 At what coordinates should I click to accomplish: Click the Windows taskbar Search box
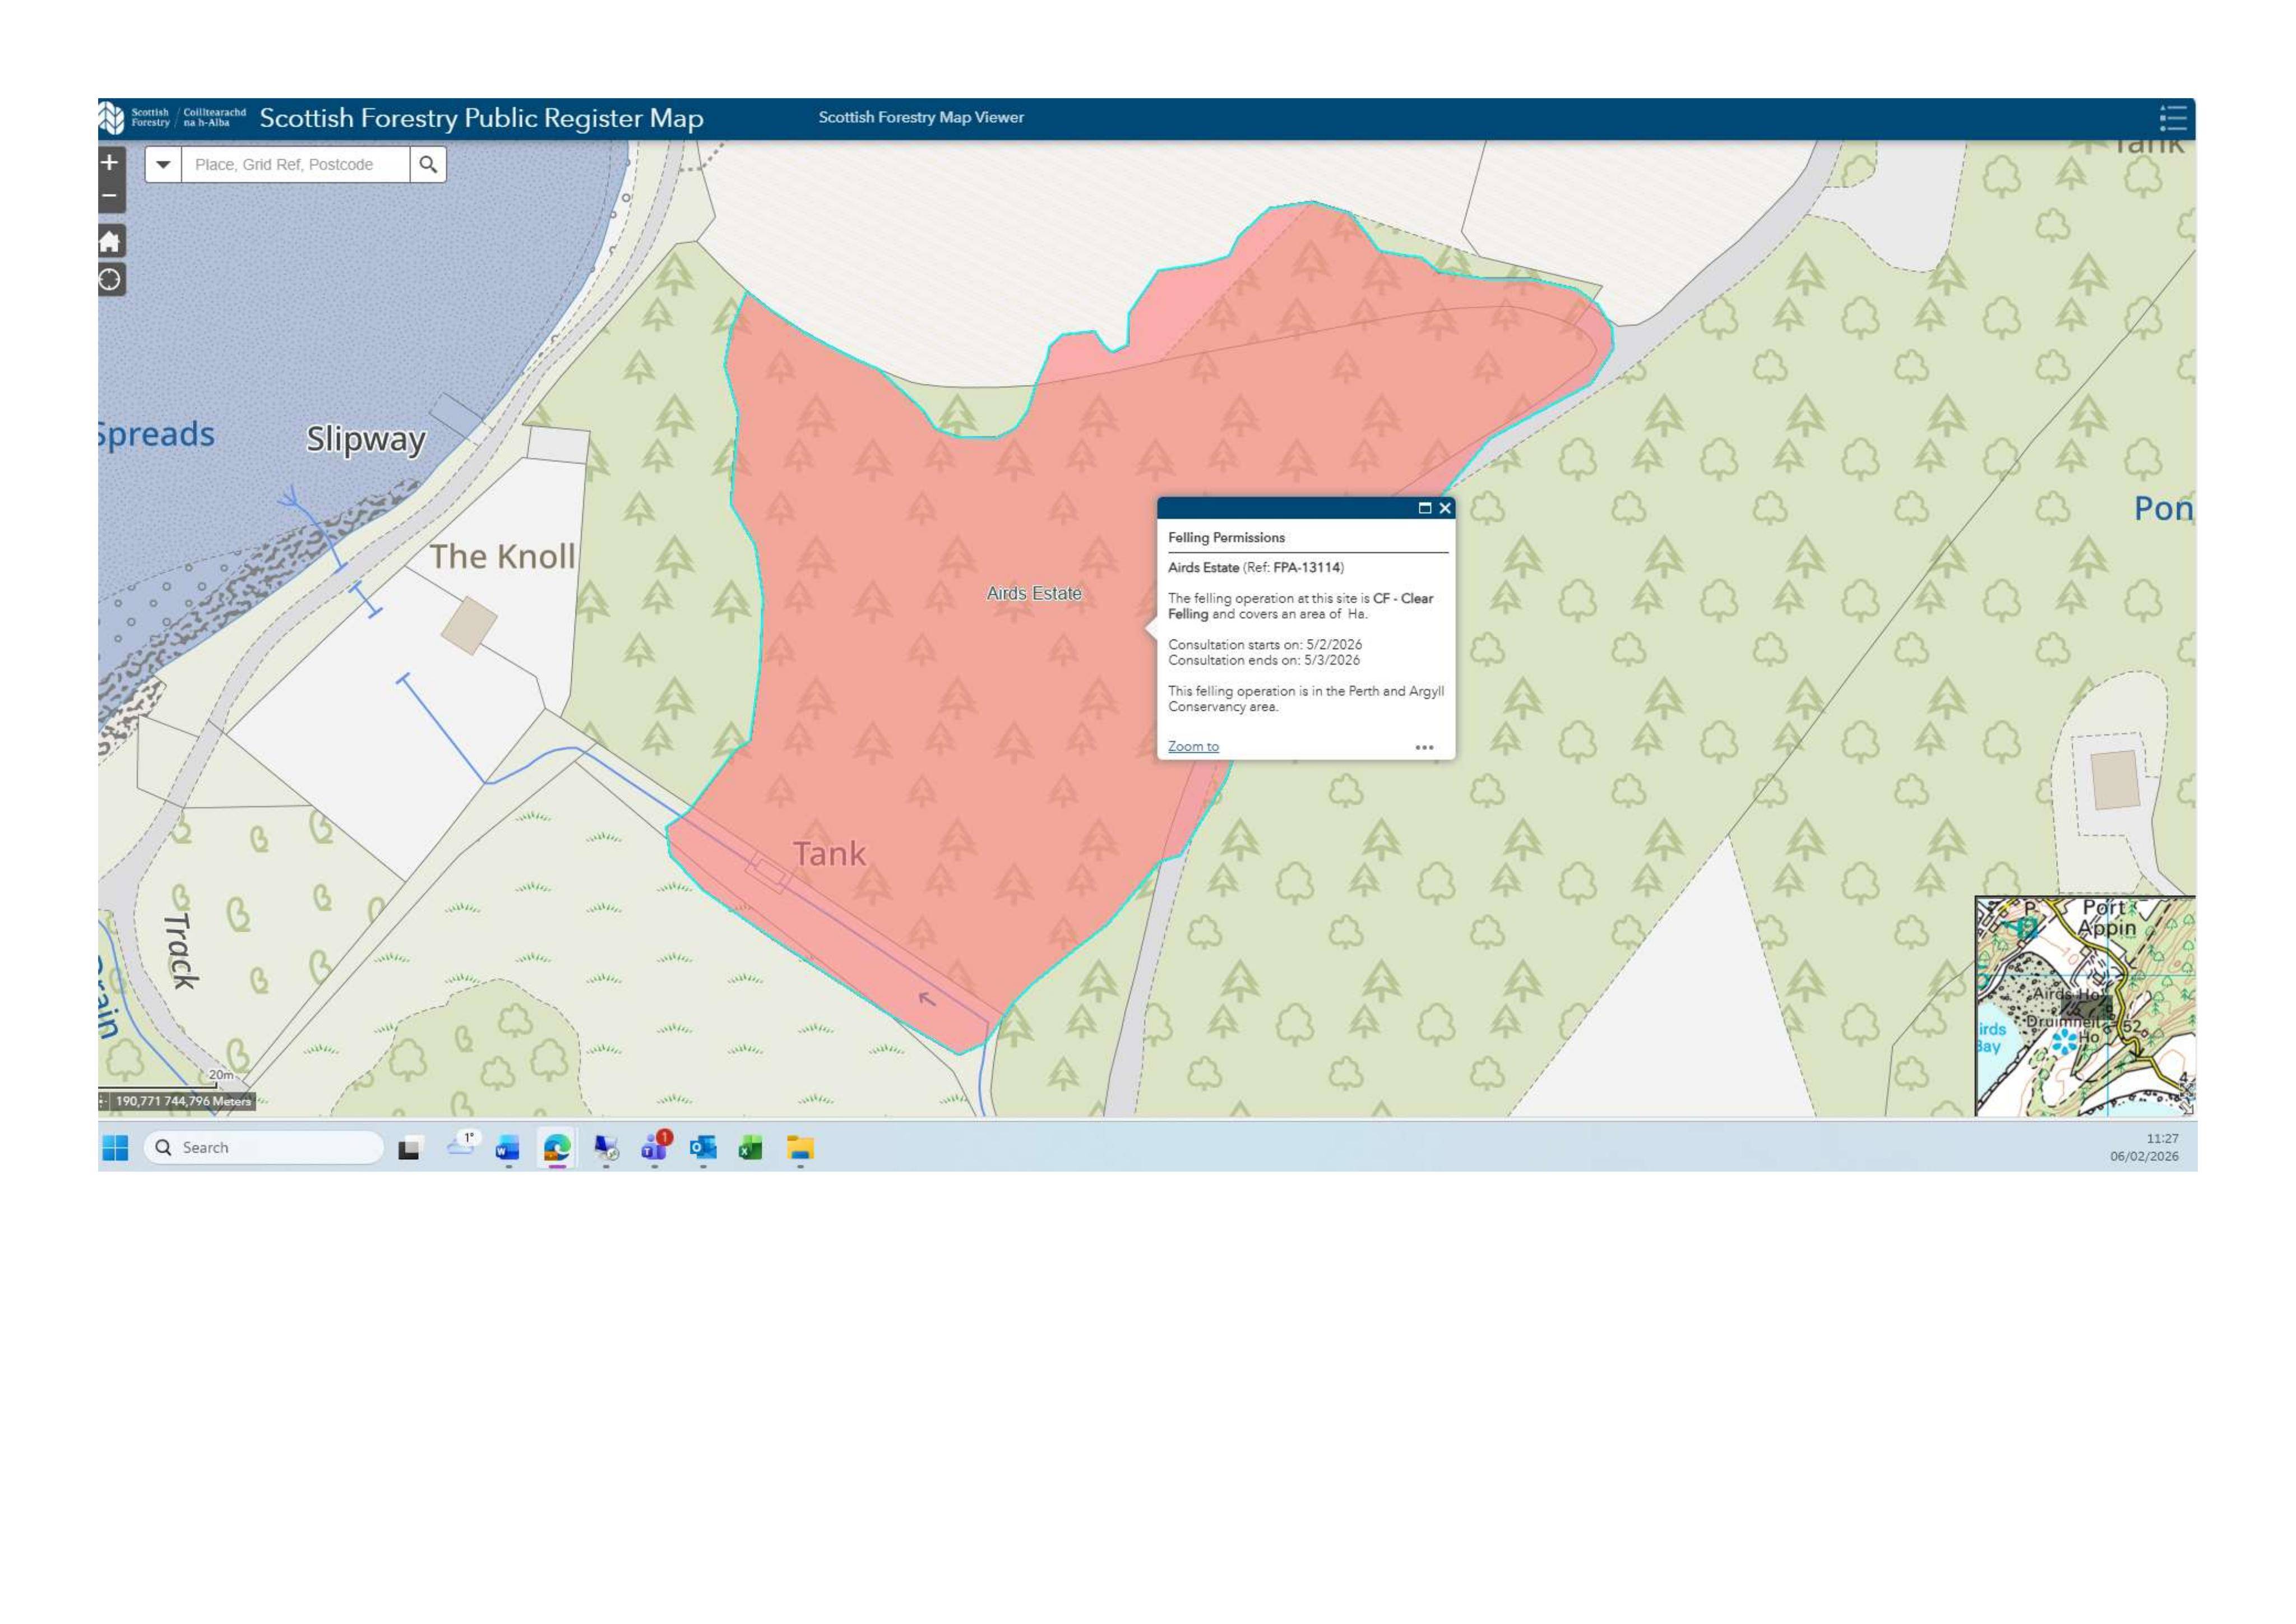pos(264,1148)
